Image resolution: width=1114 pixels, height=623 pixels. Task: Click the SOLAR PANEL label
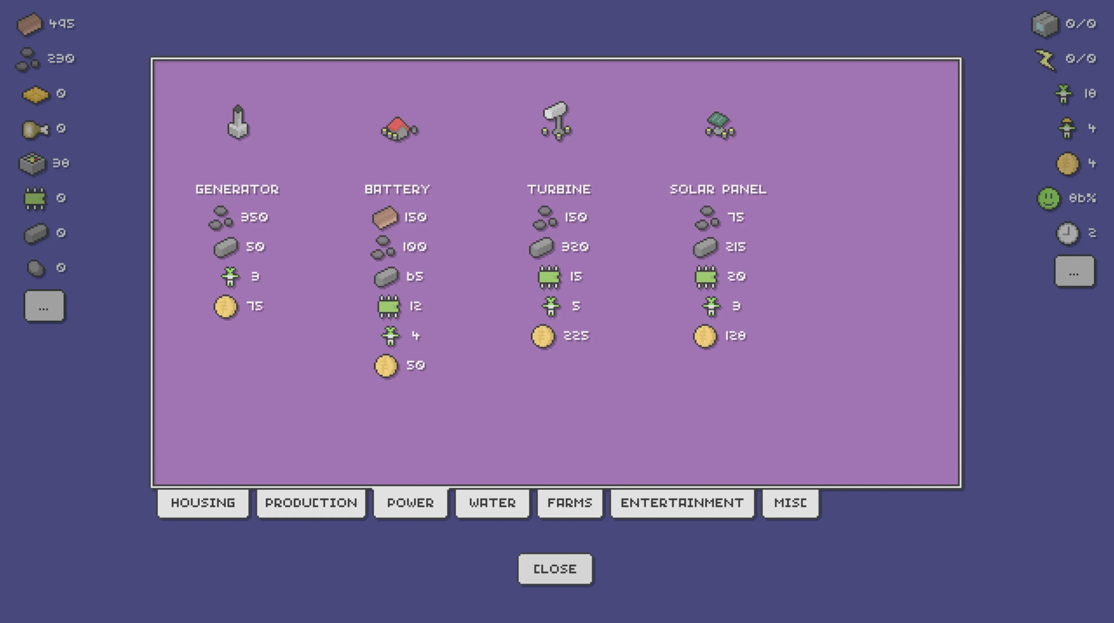[x=718, y=189]
